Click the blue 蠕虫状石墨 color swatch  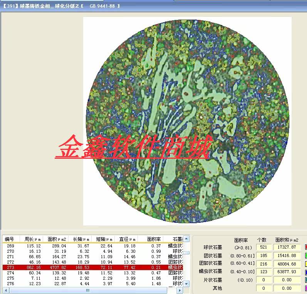[305, 272]
